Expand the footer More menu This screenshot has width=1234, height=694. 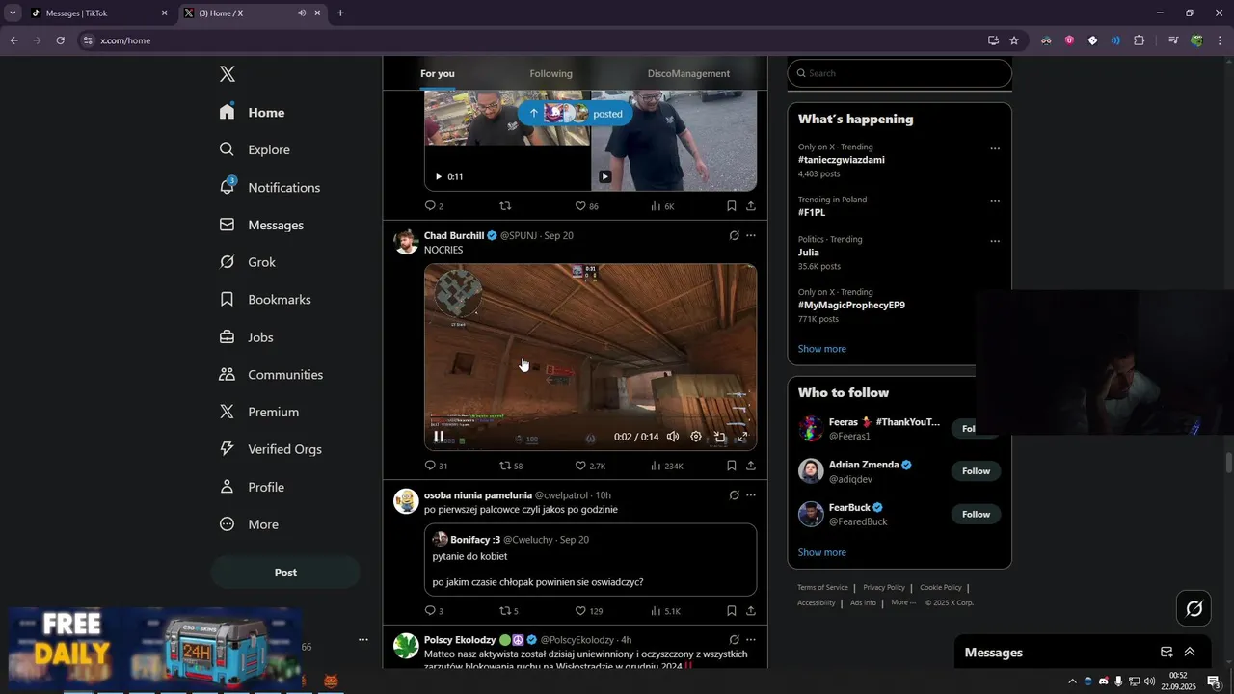903,602
